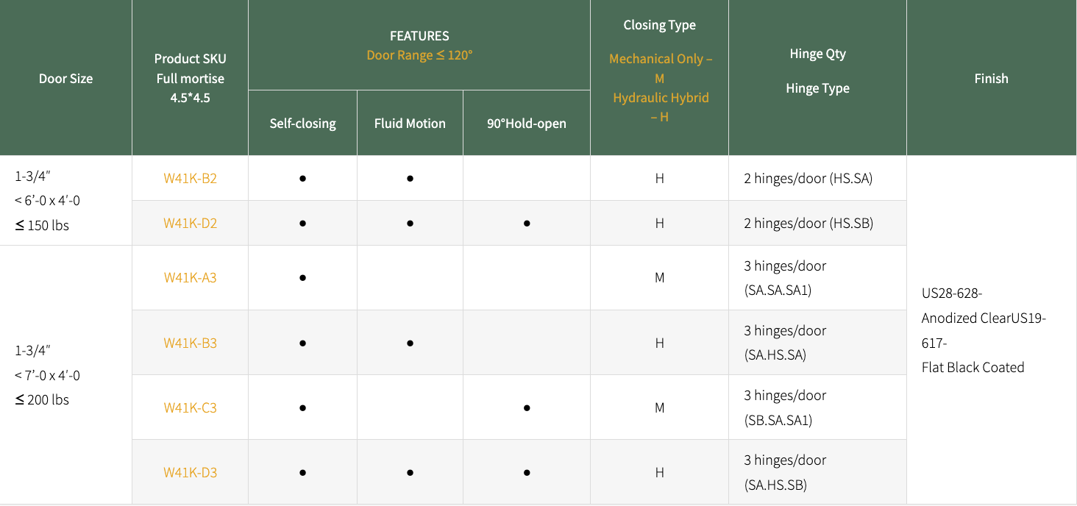
Task: Select the 3 hinges/door (SA.HS.SB) cell
Action: [785, 472]
